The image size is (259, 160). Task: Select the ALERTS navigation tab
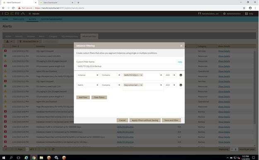32,19
